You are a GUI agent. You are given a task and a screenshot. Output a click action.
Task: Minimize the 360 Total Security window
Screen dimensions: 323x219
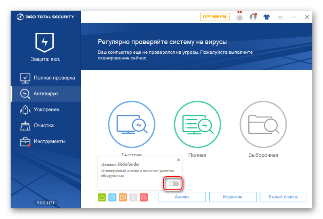click(294, 17)
